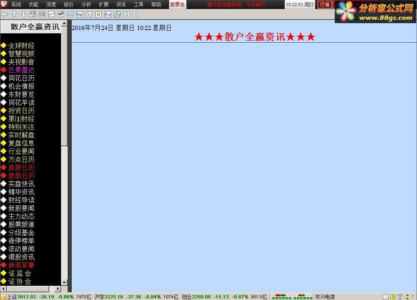
Task: Click the orange 自 self-selected stocks icon
Action: tap(99, 14)
